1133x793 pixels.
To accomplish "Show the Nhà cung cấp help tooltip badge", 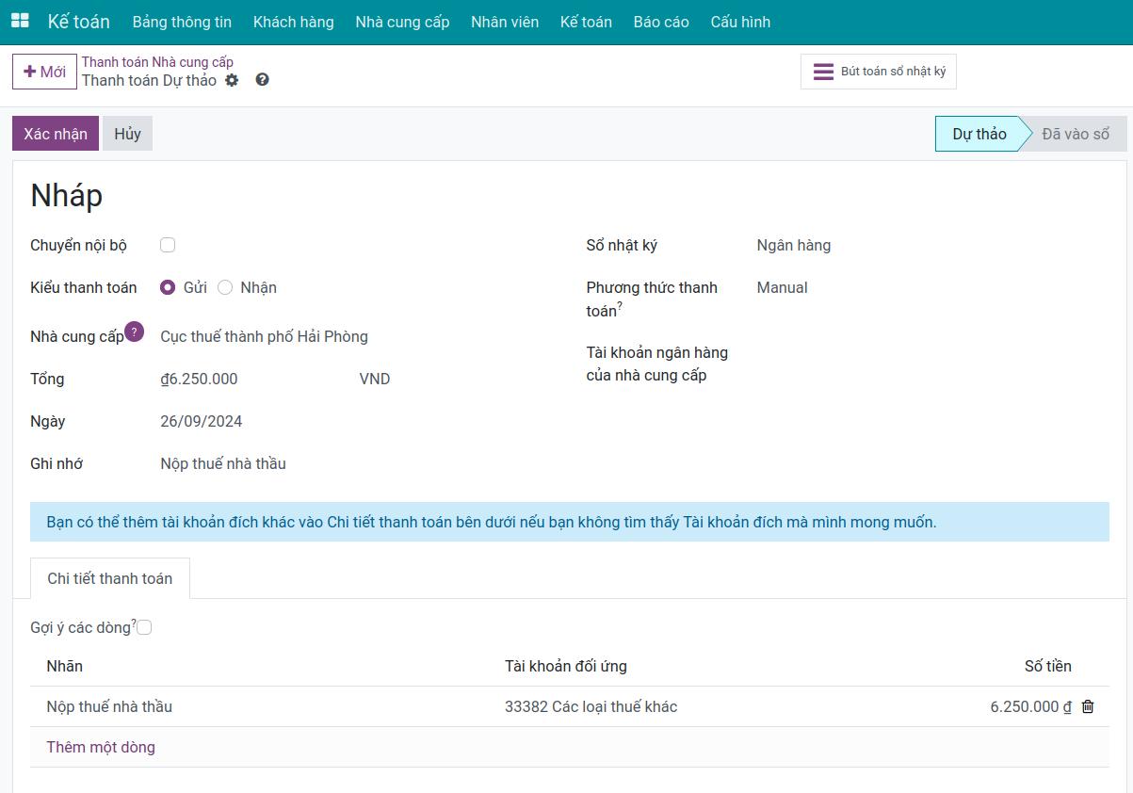I will coord(135,332).
